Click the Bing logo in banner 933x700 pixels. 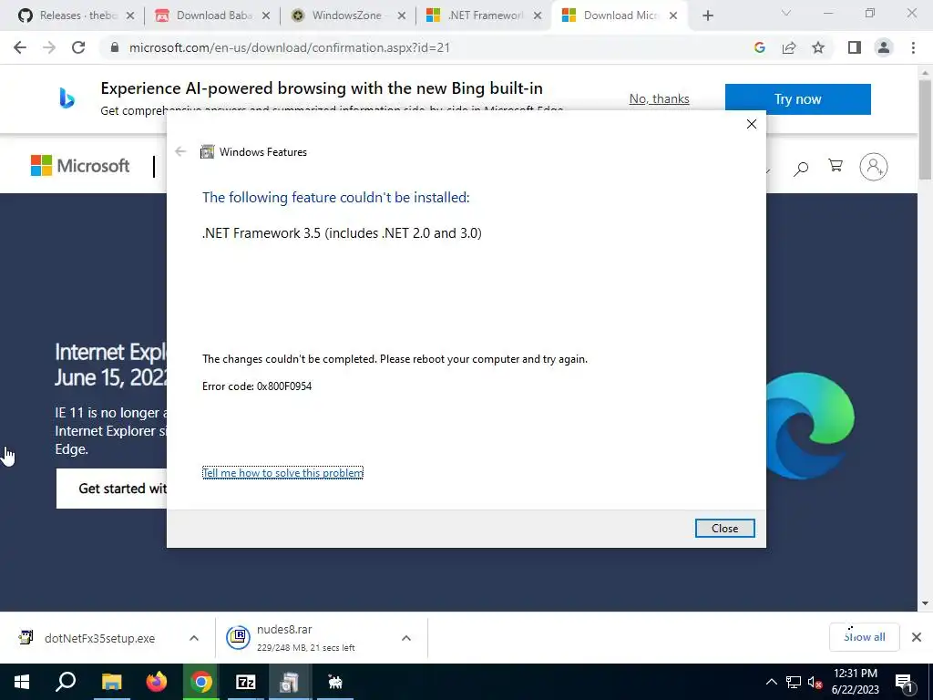pos(67,98)
